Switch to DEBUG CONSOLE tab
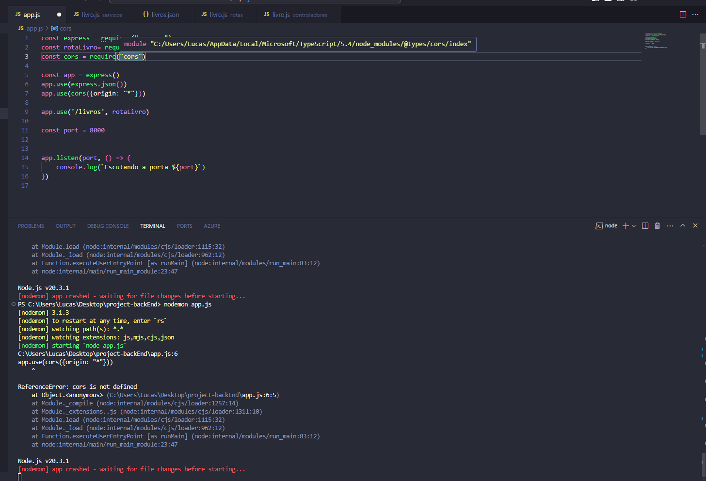Image resolution: width=706 pixels, height=481 pixels. click(108, 226)
